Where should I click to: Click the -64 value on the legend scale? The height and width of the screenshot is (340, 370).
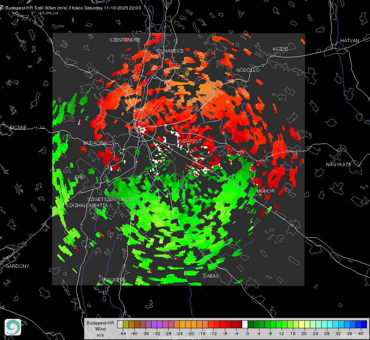click(122, 334)
